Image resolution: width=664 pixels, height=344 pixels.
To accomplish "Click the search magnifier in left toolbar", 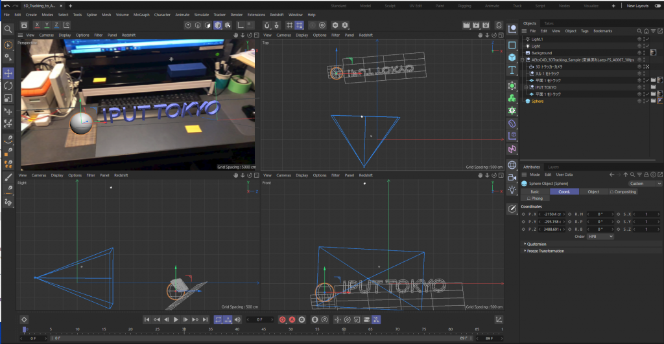I will click(x=8, y=29).
